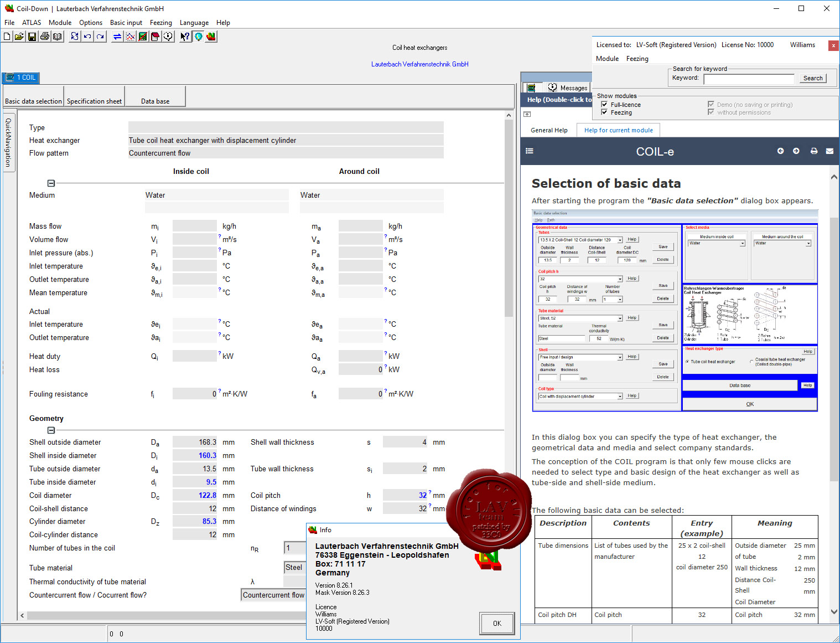Click the Shell outside diameter value field
This screenshot has width=840, height=643.
click(195, 442)
